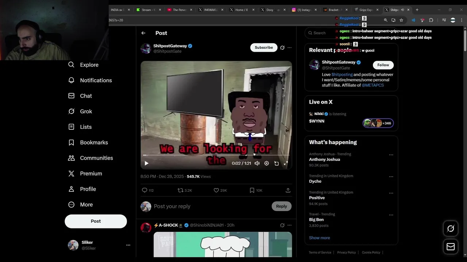Open Big Ben trending topic
This screenshot has height=262, width=467.
coord(351,220)
